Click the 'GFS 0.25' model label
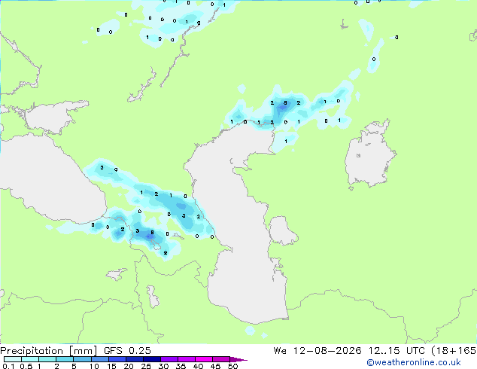477x369 pixels. point(127,351)
